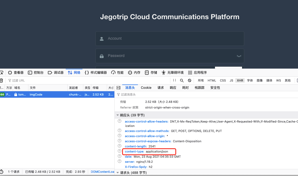Image resolution: width=298 pixels, height=176 pixels.
Task: Open the 存储 storage panel
Action: coord(151,73)
